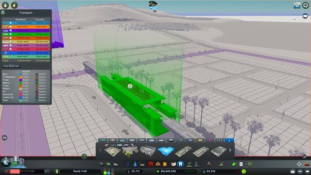The height and width of the screenshot is (175, 311).
Task: Click the thermometer icon beside the temperature
Action: pos(128,171)
